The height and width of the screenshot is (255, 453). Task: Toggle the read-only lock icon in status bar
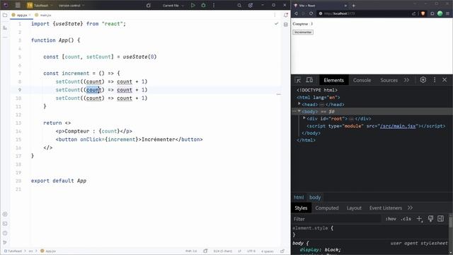click(x=282, y=251)
